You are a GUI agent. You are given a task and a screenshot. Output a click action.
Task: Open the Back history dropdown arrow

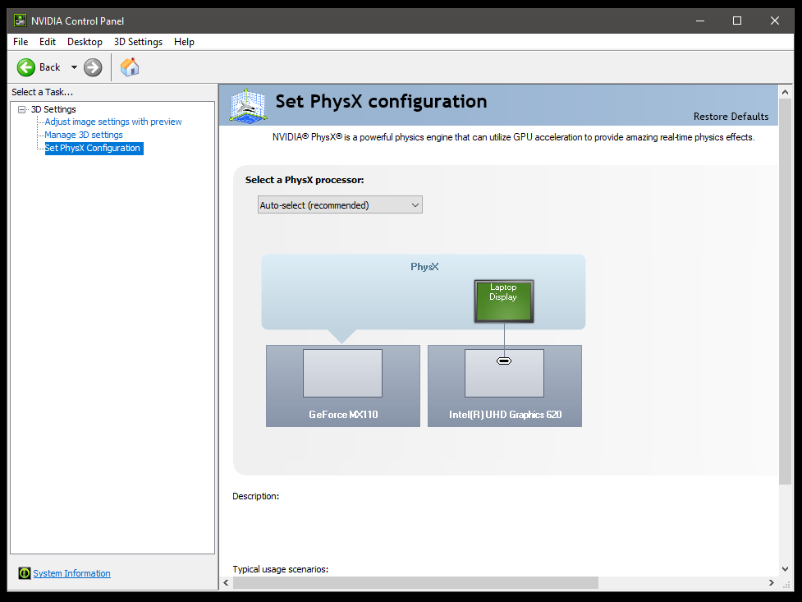point(74,67)
